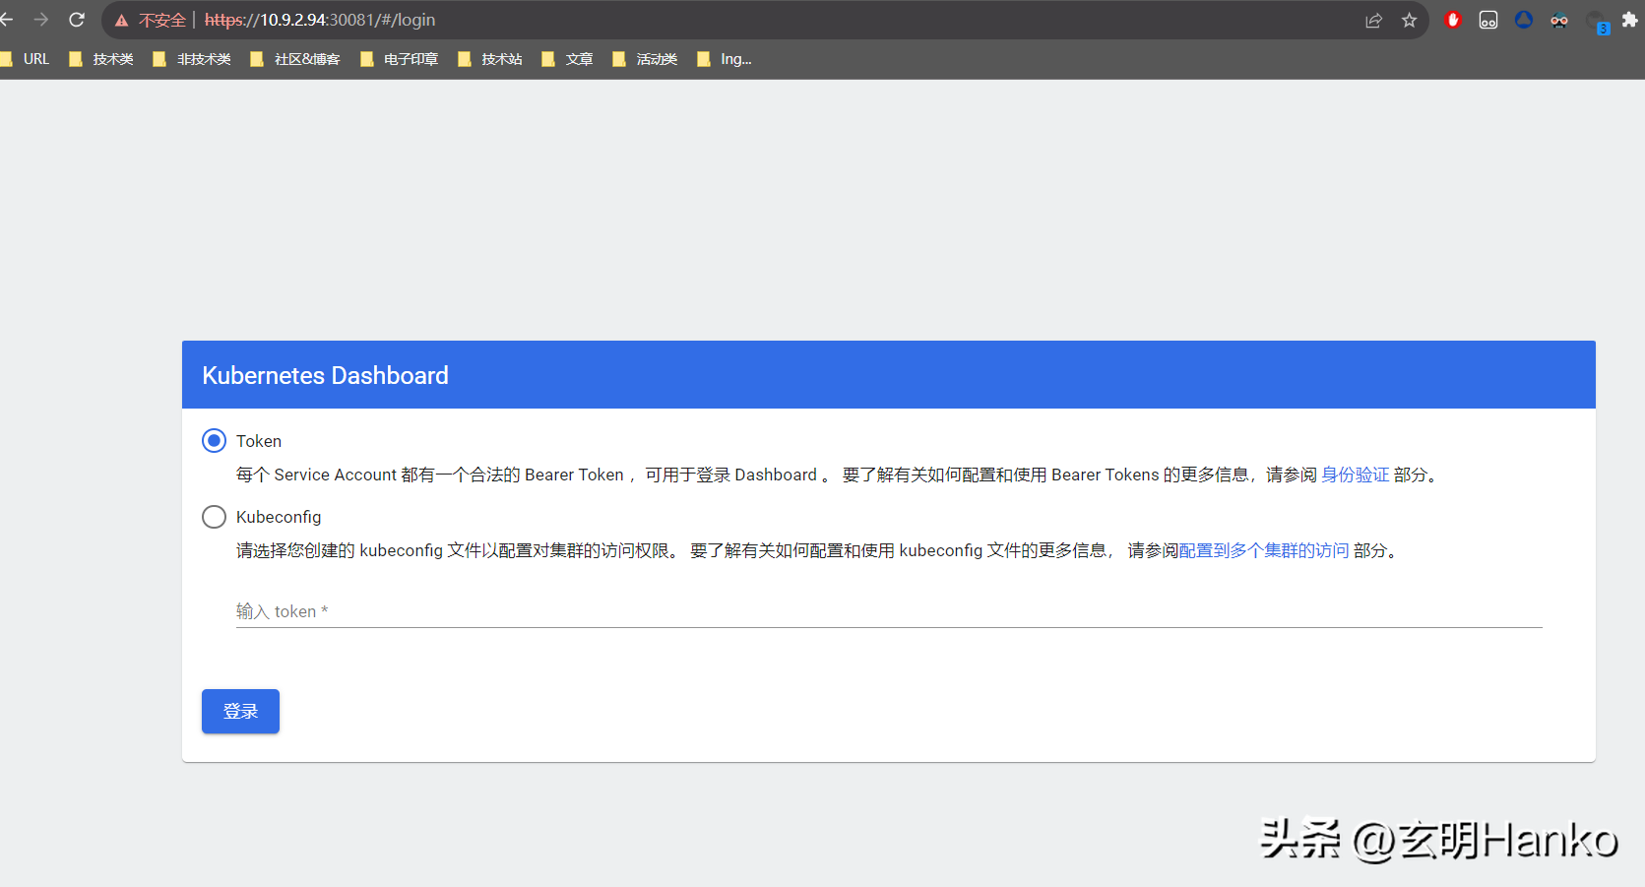Click the 不安全 security warning icon

pos(122,21)
